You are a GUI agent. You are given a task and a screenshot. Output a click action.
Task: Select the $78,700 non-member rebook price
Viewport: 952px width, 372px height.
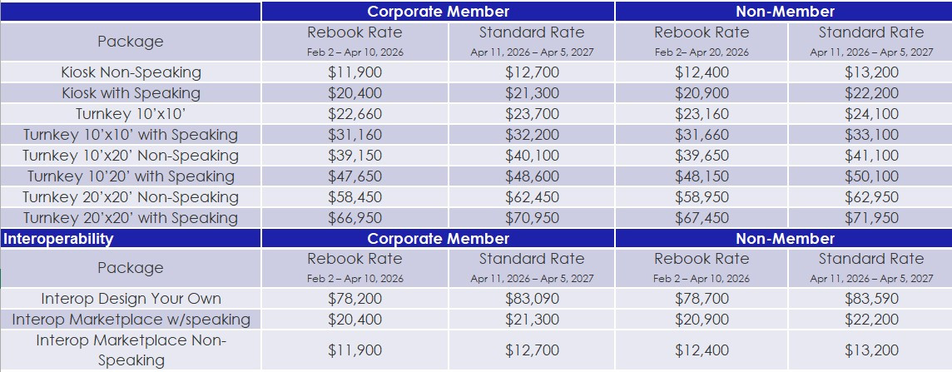tap(702, 299)
